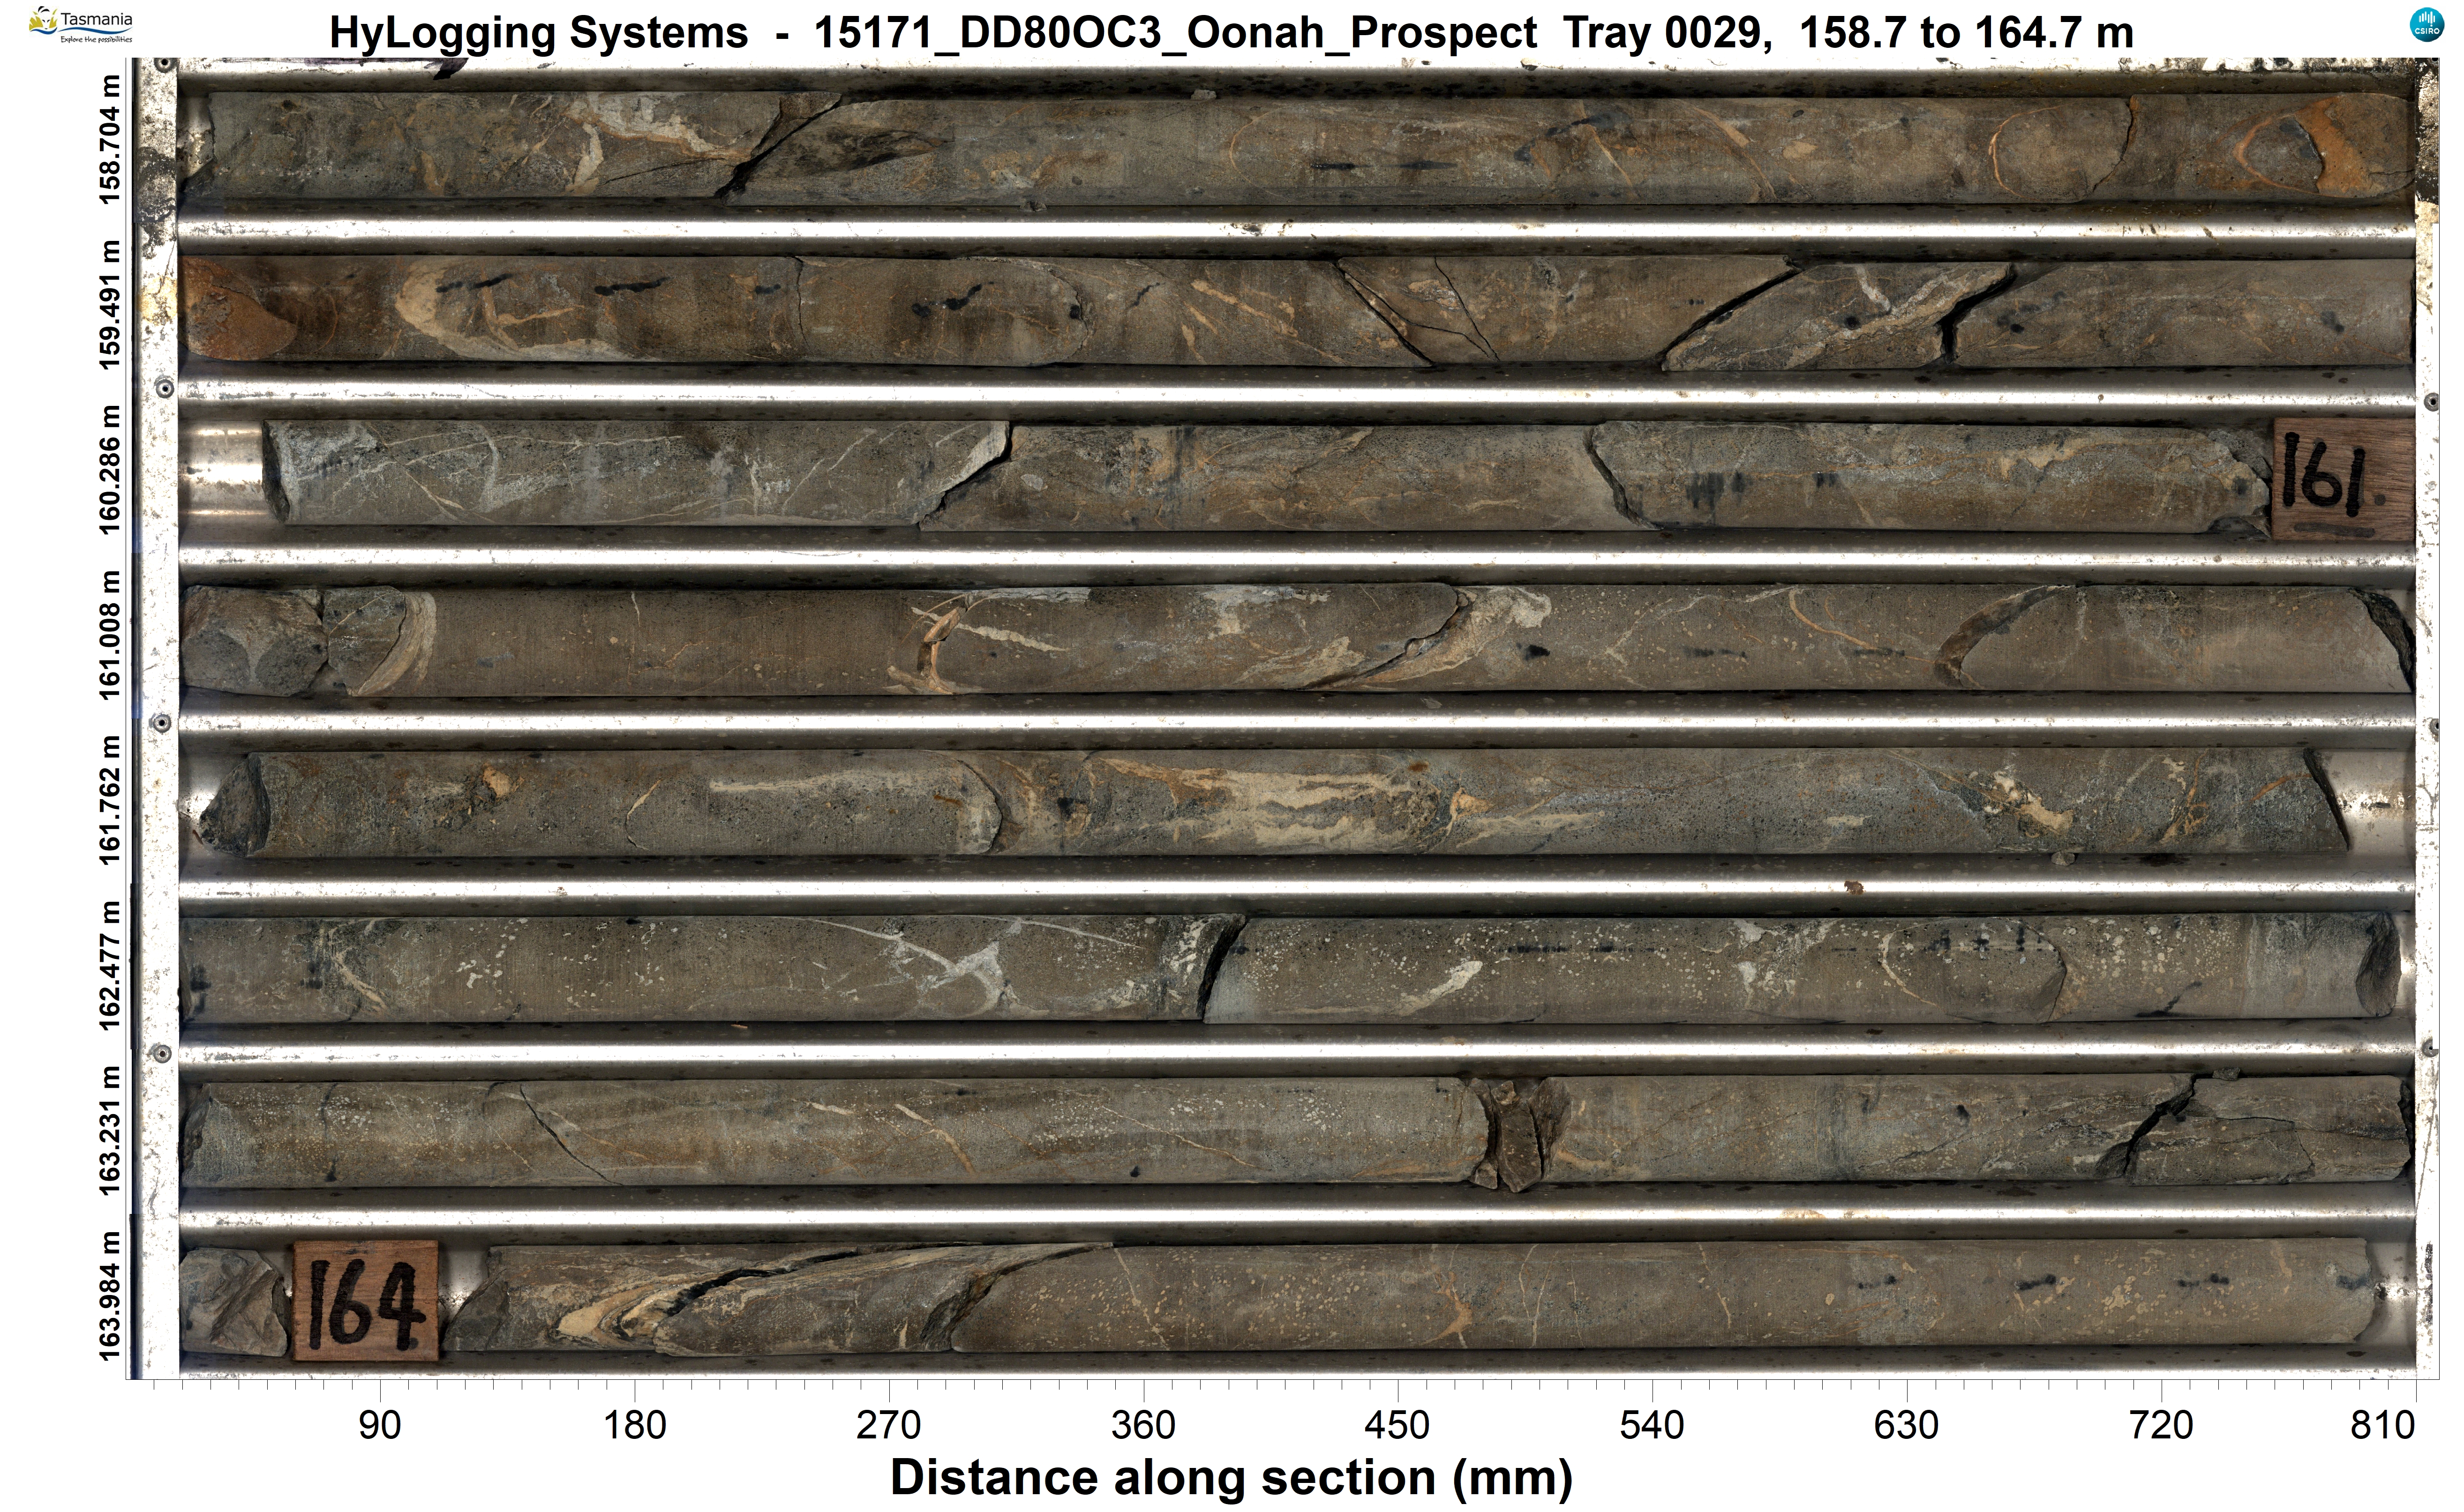Click the 159.491 m row depth label
This screenshot has height=1512, width=2464.
tap(110, 304)
